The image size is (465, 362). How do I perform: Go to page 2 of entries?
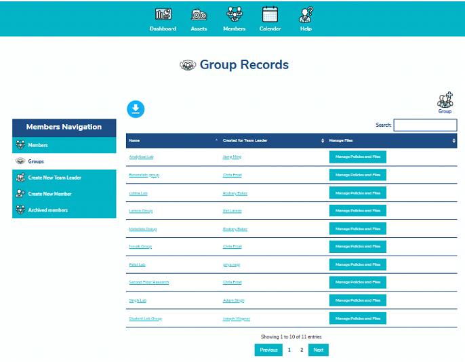(302, 350)
